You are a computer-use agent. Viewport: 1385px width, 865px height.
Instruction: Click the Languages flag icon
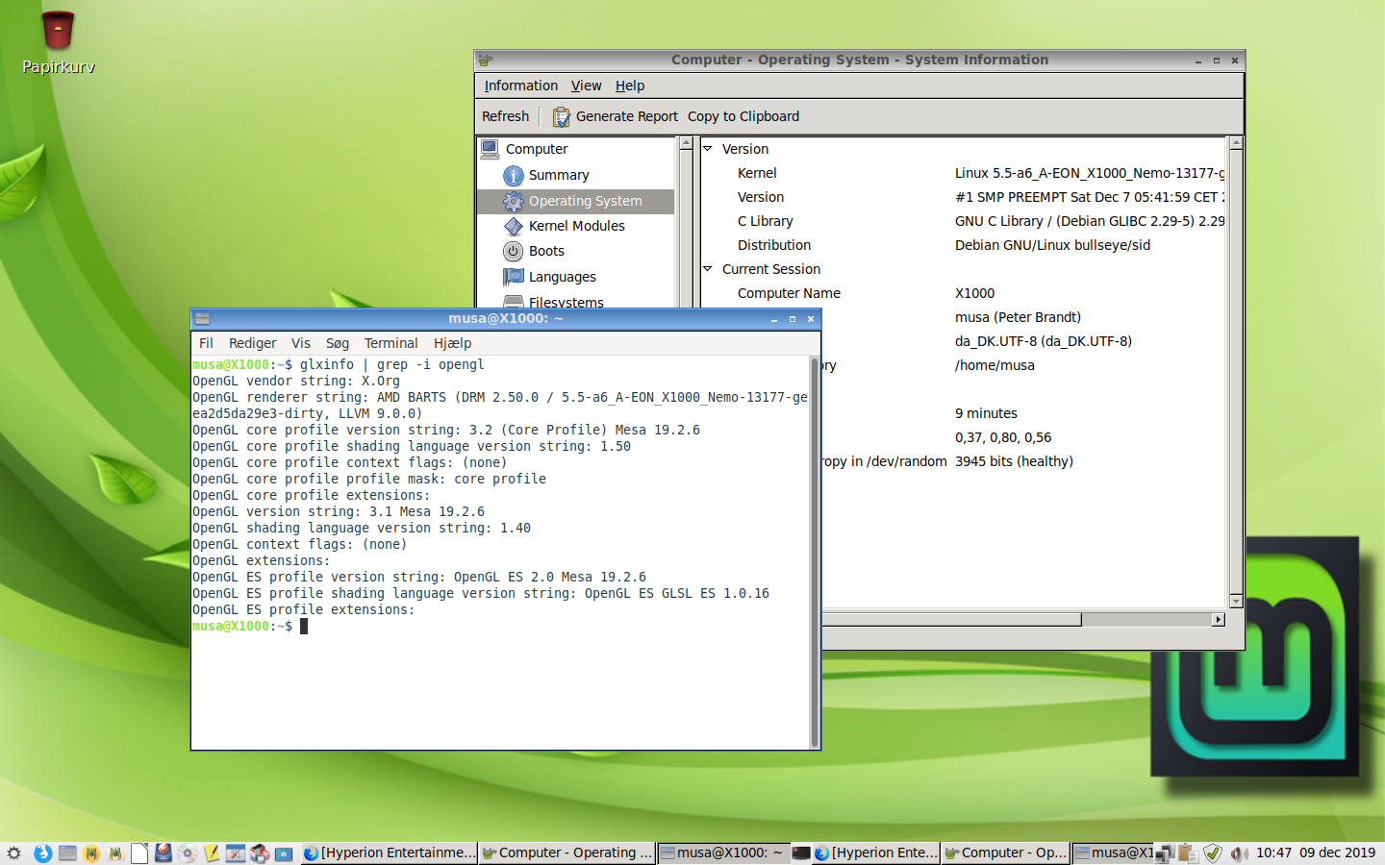click(514, 277)
